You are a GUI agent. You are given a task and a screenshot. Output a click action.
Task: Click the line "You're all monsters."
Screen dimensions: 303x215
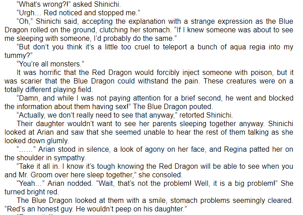(x=50, y=64)
